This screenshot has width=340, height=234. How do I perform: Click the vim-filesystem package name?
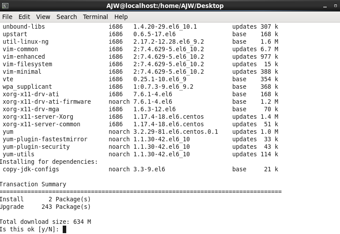[x=27, y=64]
